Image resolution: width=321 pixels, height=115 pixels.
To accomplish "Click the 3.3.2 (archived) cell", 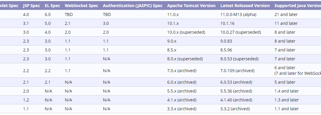I will 235,109.
